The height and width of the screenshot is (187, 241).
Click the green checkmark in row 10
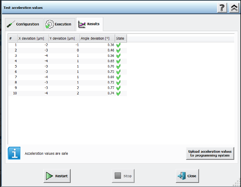point(118,93)
